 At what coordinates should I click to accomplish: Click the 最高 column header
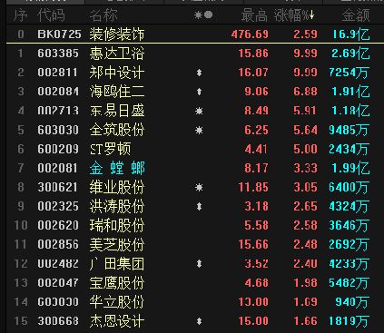tap(254, 15)
